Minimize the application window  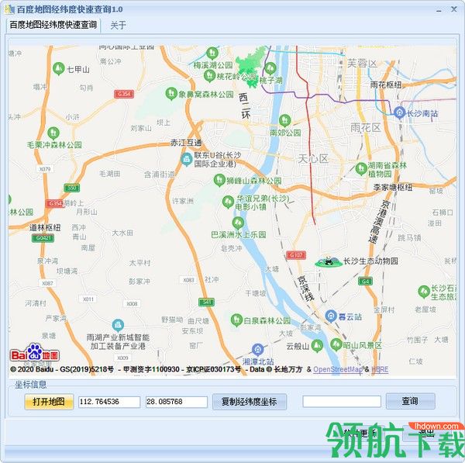[439, 10]
